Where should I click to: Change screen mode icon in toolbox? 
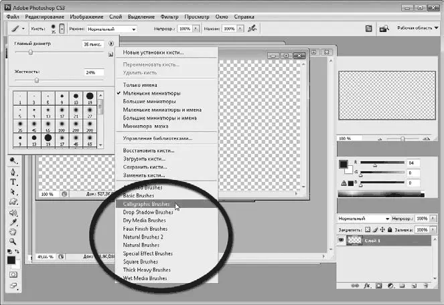[13, 286]
